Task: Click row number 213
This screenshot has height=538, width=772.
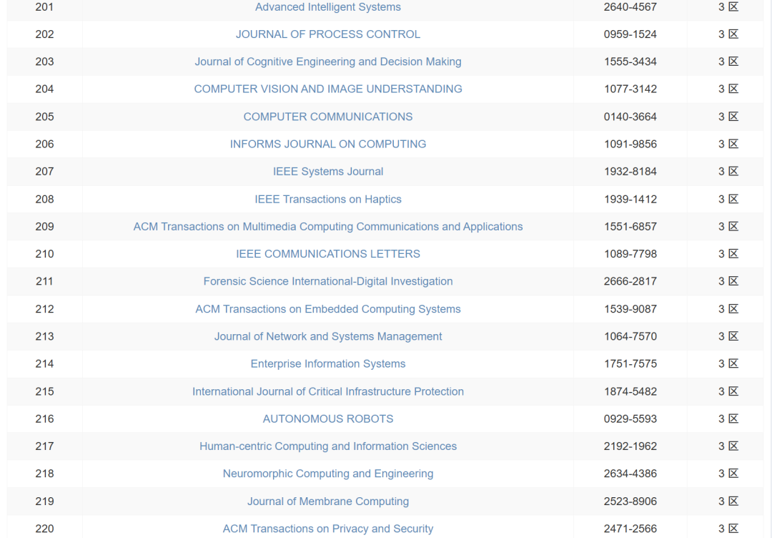Action: coord(44,336)
